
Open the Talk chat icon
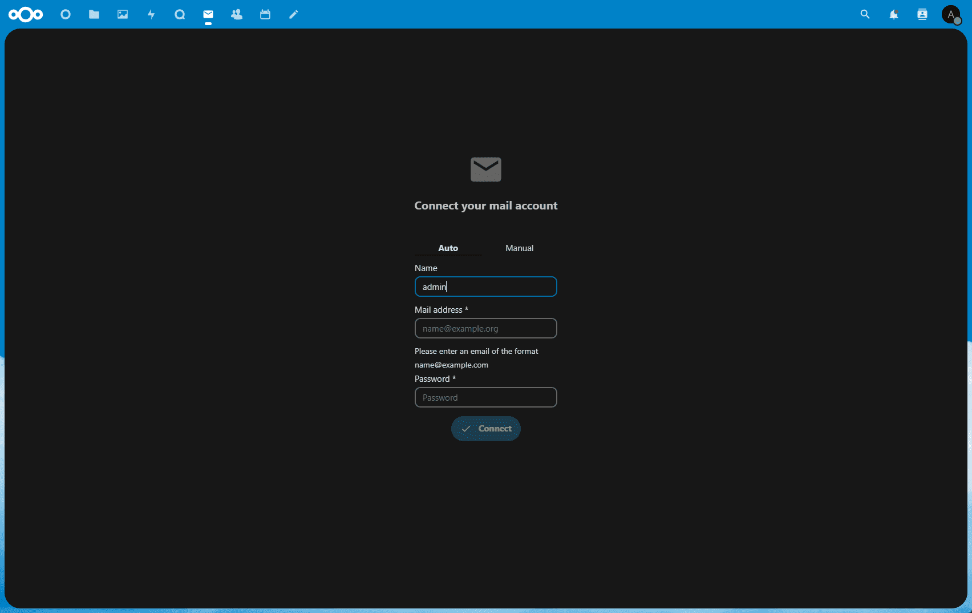click(180, 14)
